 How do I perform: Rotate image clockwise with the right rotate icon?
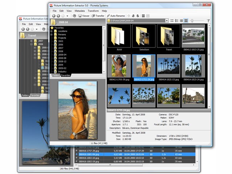pyautogui.click(x=138, y=16)
